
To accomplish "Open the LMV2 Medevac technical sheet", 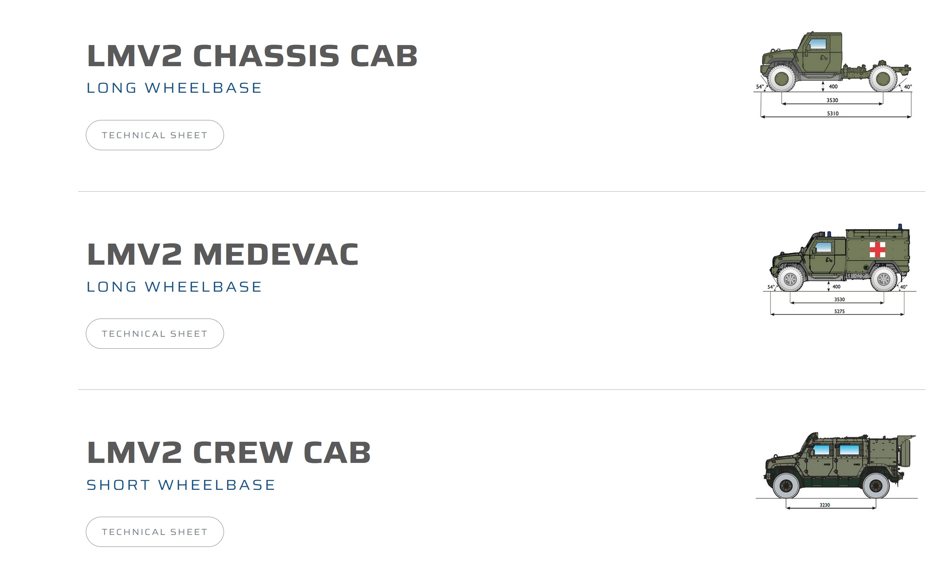I will 155,333.
